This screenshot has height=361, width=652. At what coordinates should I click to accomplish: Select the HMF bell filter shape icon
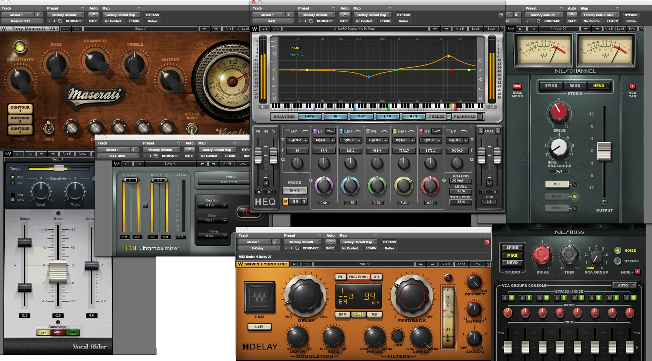(x=411, y=131)
